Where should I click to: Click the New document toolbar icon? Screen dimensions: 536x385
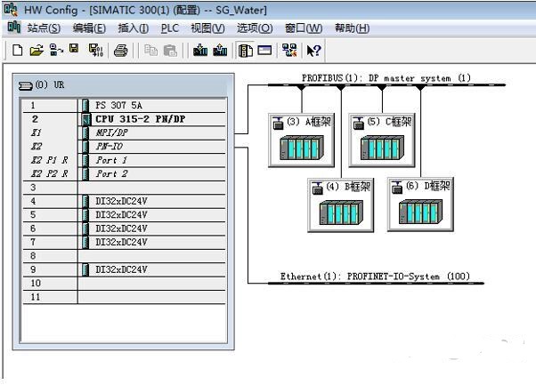tap(18, 50)
